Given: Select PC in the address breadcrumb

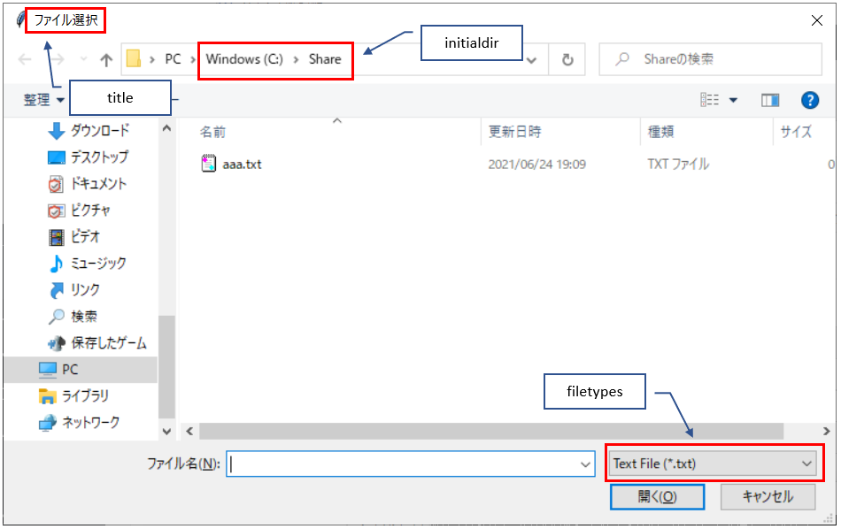Looking at the screenshot, I should tap(173, 59).
